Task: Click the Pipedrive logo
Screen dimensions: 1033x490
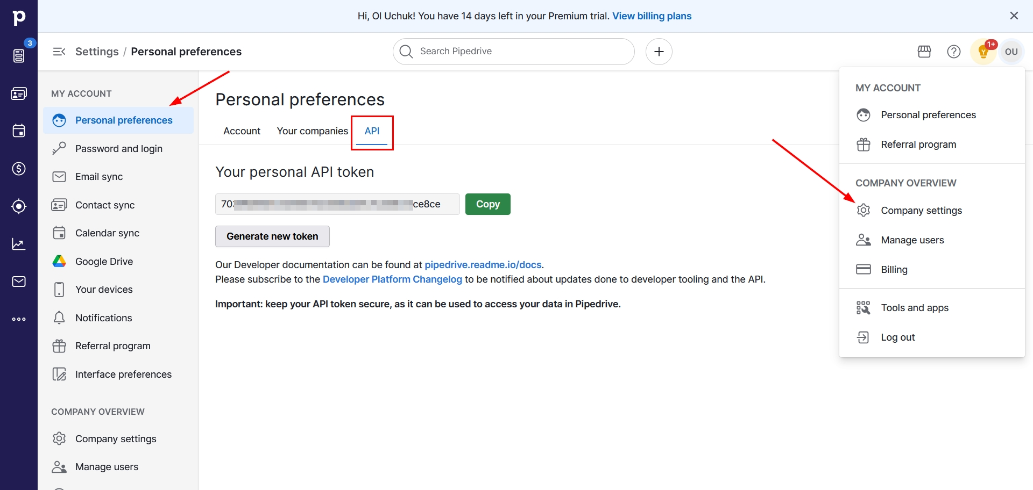Action: point(19,17)
